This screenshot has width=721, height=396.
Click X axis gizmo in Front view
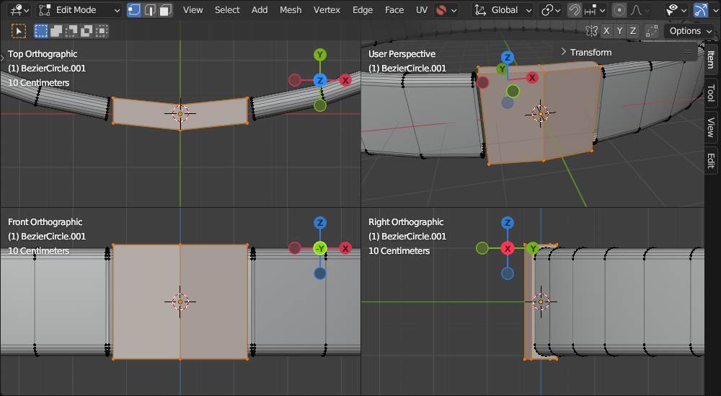pyautogui.click(x=345, y=248)
